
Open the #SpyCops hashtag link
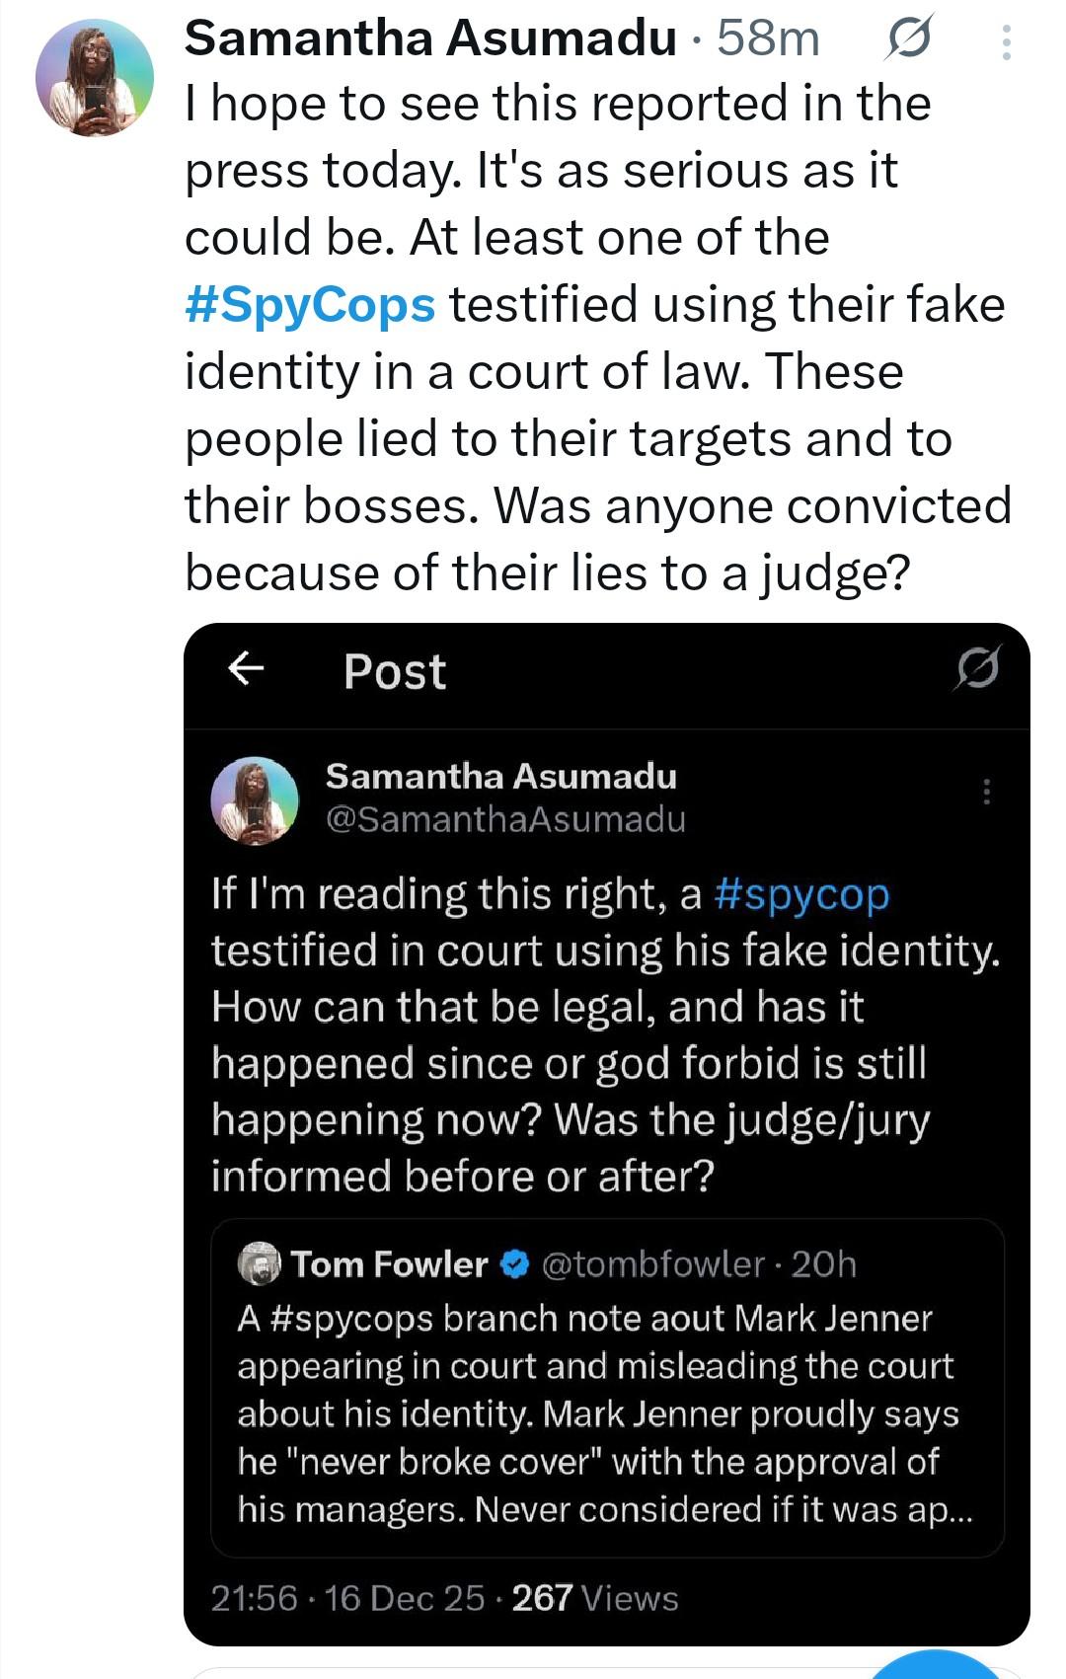(310, 305)
